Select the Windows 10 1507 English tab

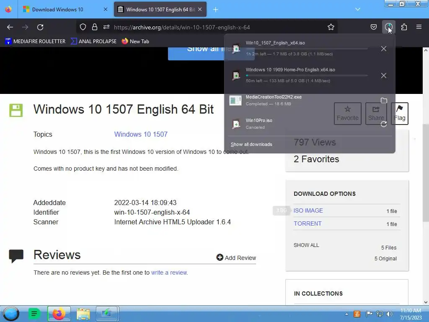[x=160, y=10]
